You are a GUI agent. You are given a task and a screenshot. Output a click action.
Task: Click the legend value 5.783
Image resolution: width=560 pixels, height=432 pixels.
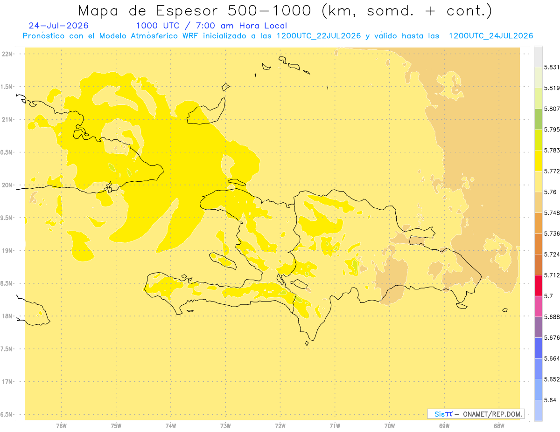pyautogui.click(x=552, y=150)
